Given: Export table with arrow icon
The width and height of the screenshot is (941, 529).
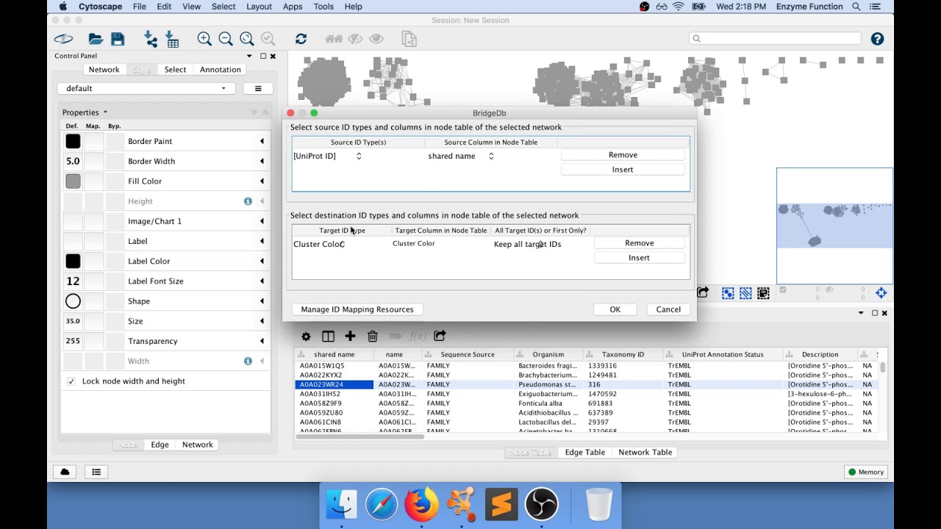Looking at the screenshot, I should (x=440, y=336).
